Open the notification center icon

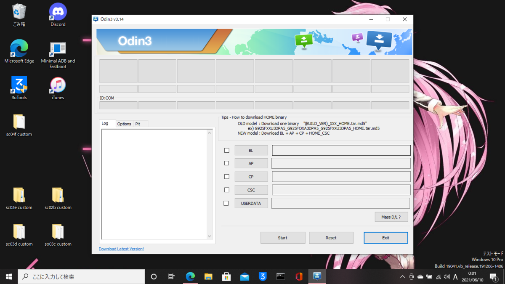point(493,276)
